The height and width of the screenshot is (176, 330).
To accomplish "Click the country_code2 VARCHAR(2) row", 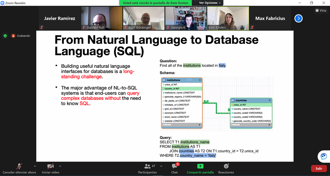I will coord(251,113).
